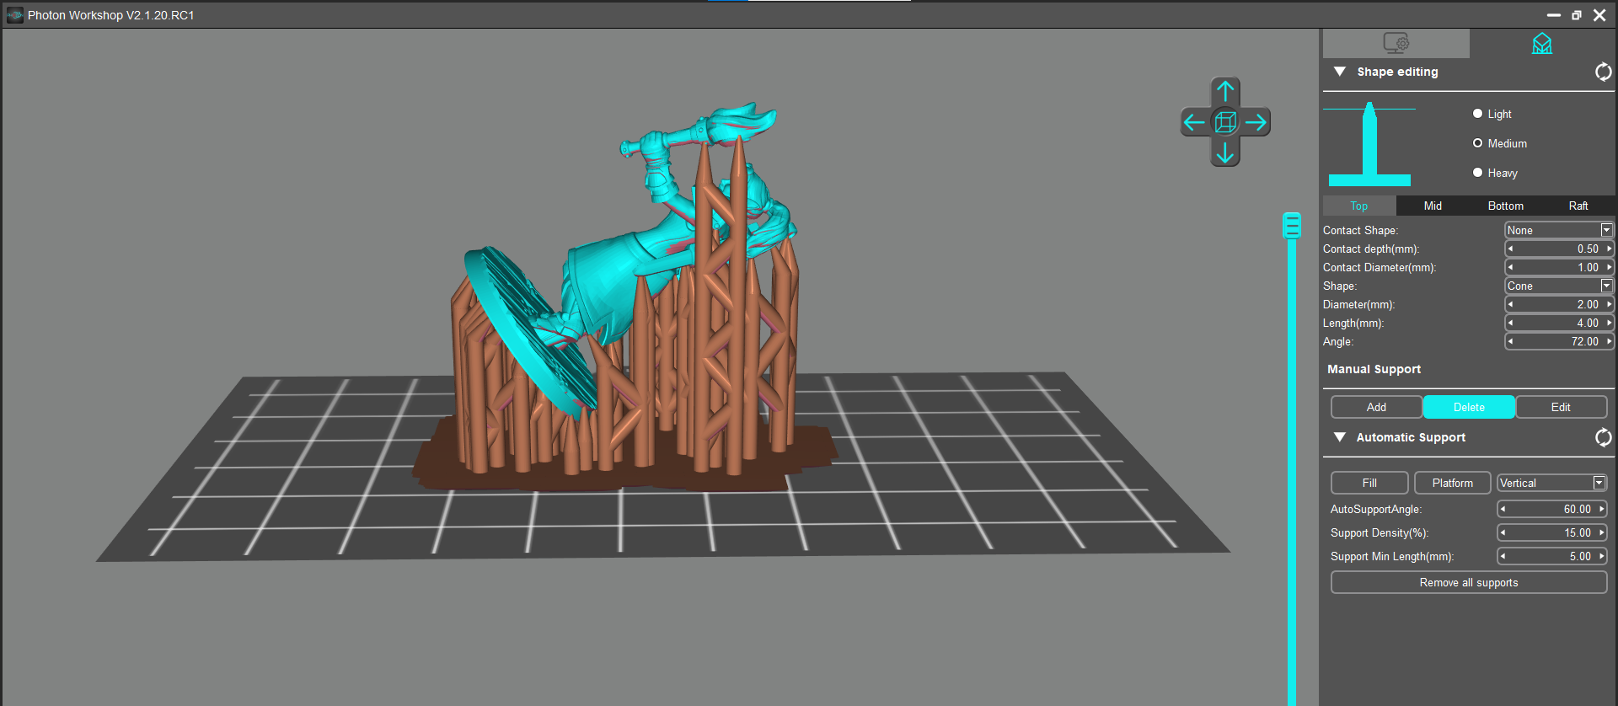Increase Support Min Length with right arrow
The height and width of the screenshot is (706, 1618).
1601,556
